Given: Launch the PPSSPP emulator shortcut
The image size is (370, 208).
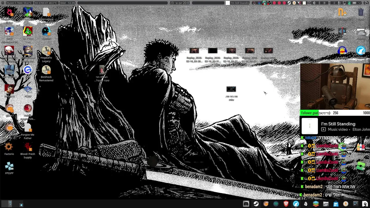Looking at the screenshot, I should coord(9,166).
